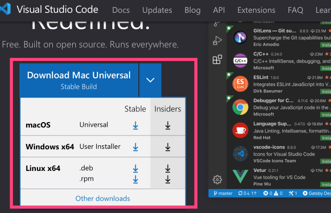Image resolution: width=331 pixels, height=213 pixels.
Task: Click the '.rpm' package label
Action: point(87,179)
